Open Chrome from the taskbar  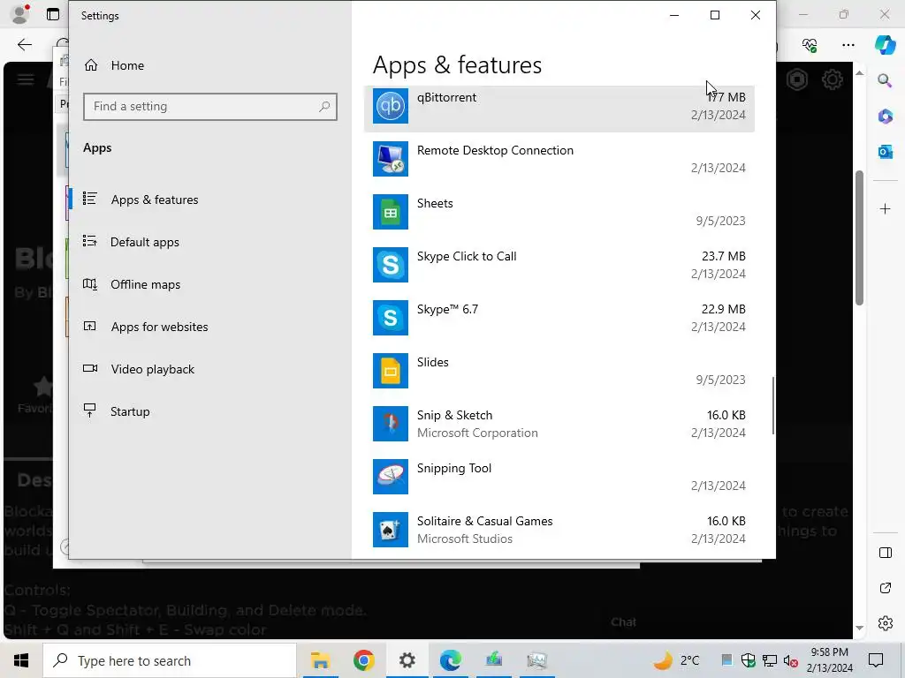363,660
